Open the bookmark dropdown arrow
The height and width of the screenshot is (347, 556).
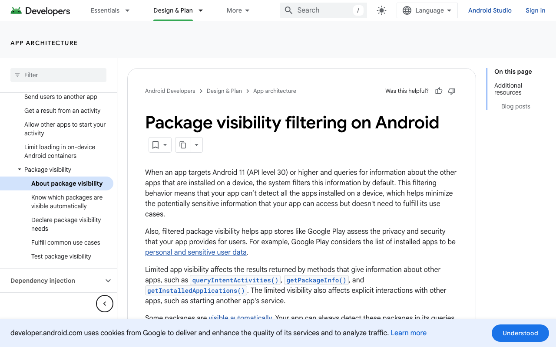click(165, 145)
